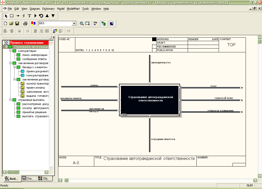
Task: Click the lock ModelMart icon
Action: tap(19, 31)
